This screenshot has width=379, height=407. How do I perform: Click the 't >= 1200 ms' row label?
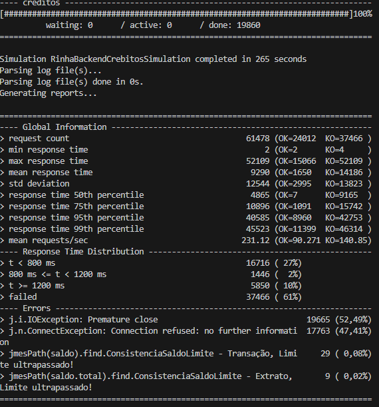coord(37,286)
